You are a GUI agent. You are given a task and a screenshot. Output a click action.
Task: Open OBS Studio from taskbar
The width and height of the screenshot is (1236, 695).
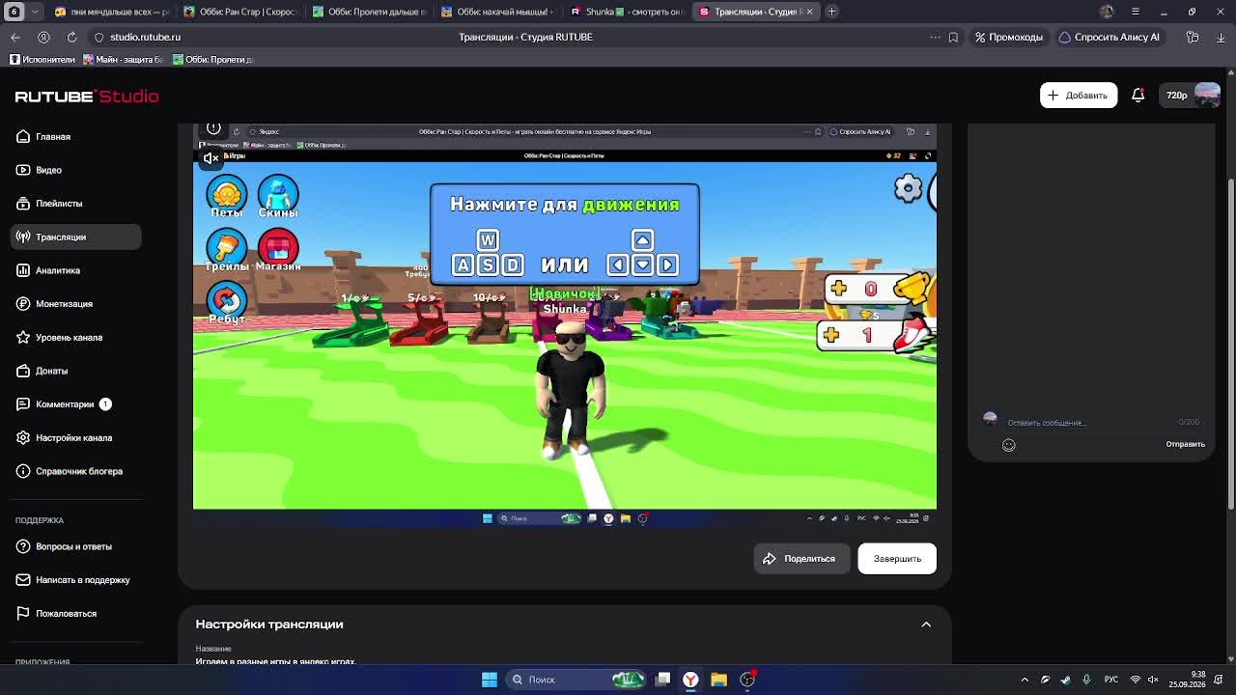747,680
